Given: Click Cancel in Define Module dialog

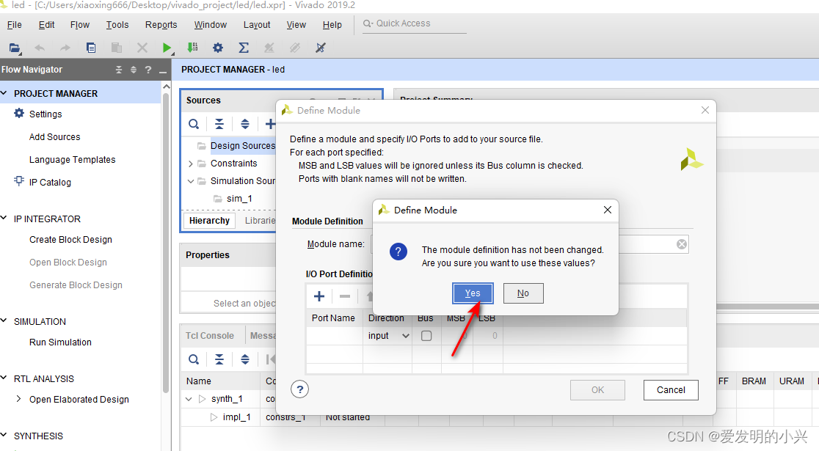Looking at the screenshot, I should 671,390.
